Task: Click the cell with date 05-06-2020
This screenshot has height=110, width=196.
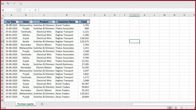Action: (x=11, y=87)
